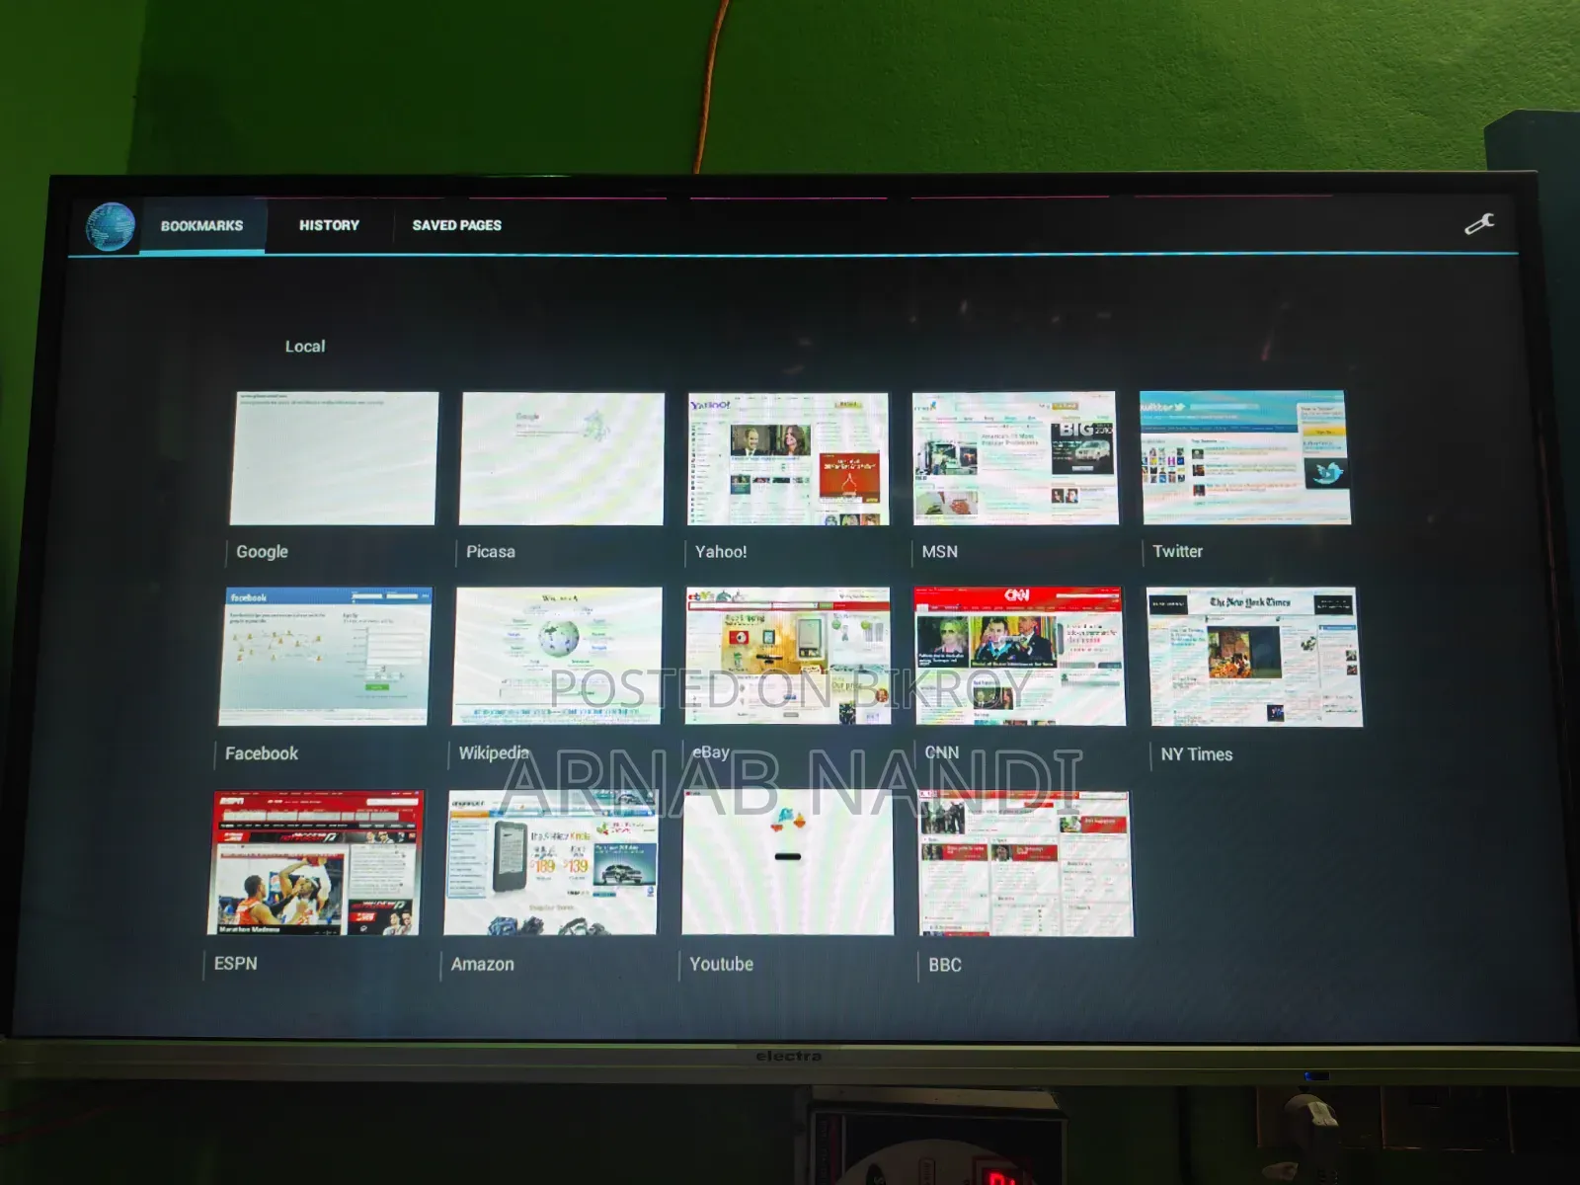Click the NY Times bookmark label
The height and width of the screenshot is (1185, 1580).
point(1196,754)
